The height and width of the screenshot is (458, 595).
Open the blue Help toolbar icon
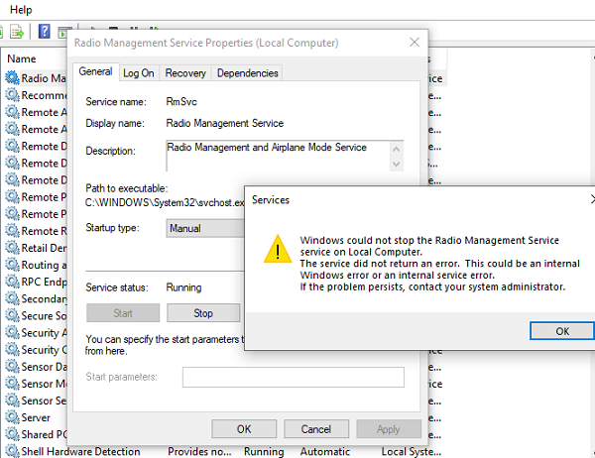tap(45, 31)
